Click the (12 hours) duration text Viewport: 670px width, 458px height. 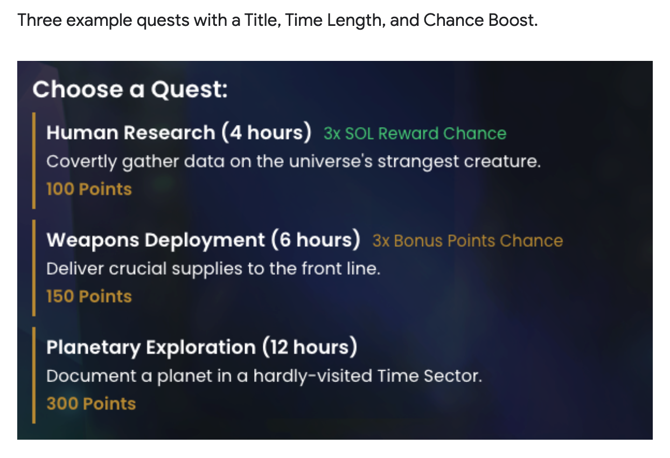310,347
